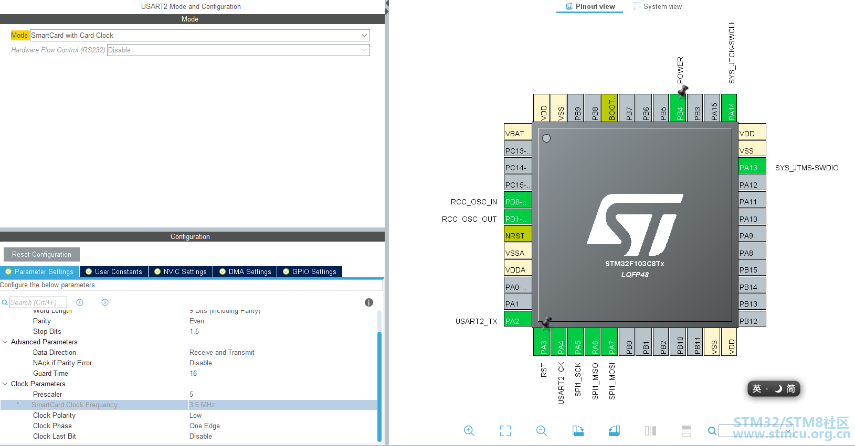Image resolution: width=855 pixels, height=446 pixels.
Task: Open the User Constants tab
Action: point(114,271)
